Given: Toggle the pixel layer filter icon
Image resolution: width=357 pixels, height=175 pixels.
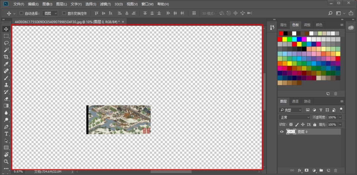Looking at the screenshot, I should tap(308, 110).
